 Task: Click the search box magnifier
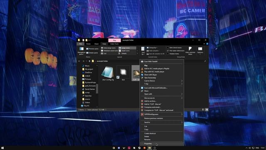(205, 61)
